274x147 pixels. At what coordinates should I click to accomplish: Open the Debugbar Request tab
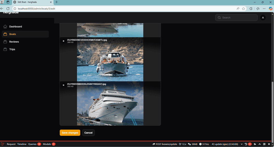pyautogui.click(x=11, y=144)
